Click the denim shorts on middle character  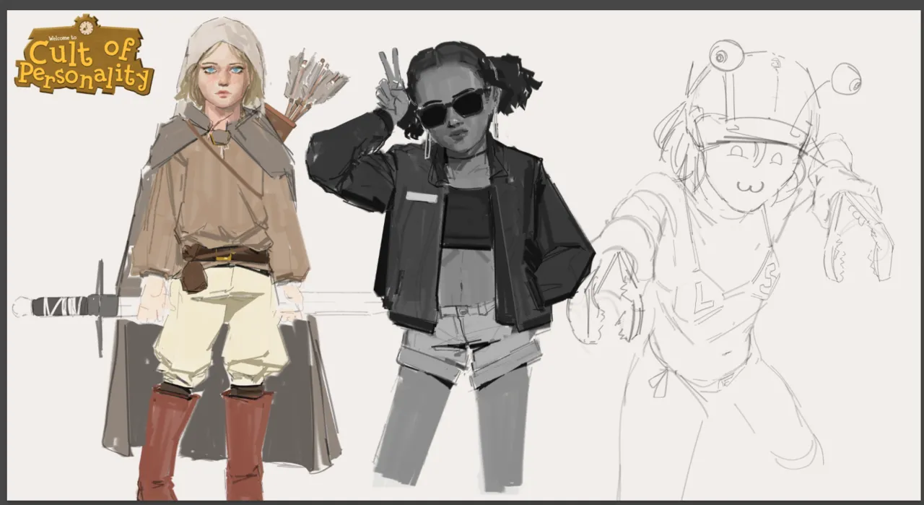[x=469, y=345]
